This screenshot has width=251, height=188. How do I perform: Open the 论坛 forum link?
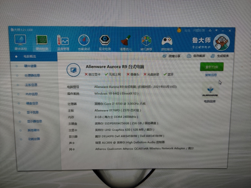(x=187, y=30)
